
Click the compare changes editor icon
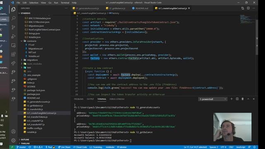point(243,8)
